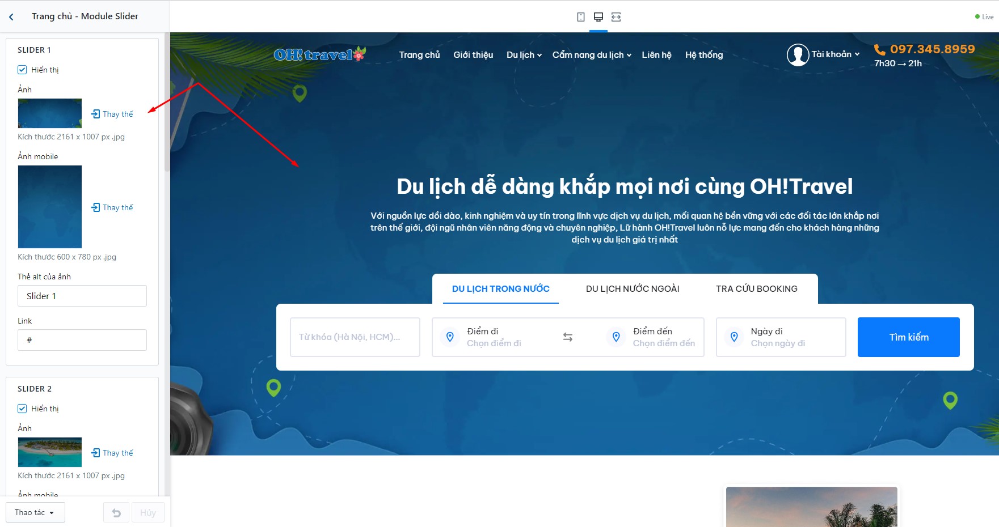The width and height of the screenshot is (999, 527).
Task: Click the left panel vertical scrollbar
Action: tap(167, 102)
